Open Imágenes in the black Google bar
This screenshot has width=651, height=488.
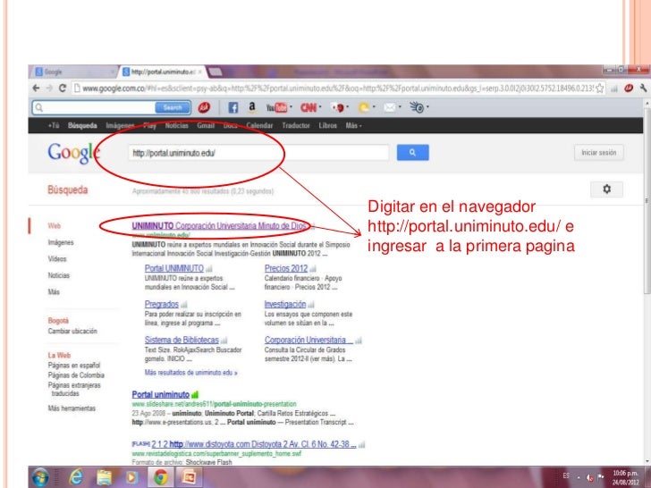[120, 125]
